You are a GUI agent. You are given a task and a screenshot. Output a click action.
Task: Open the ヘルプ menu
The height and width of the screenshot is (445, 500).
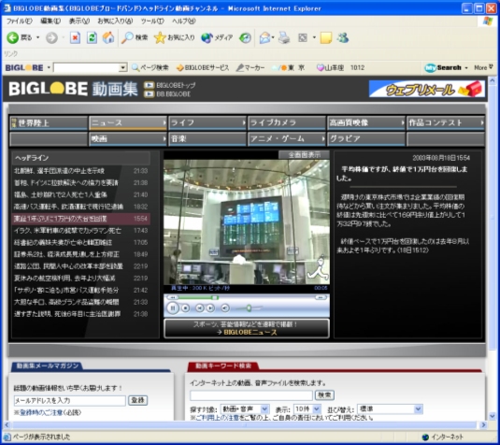184,22
